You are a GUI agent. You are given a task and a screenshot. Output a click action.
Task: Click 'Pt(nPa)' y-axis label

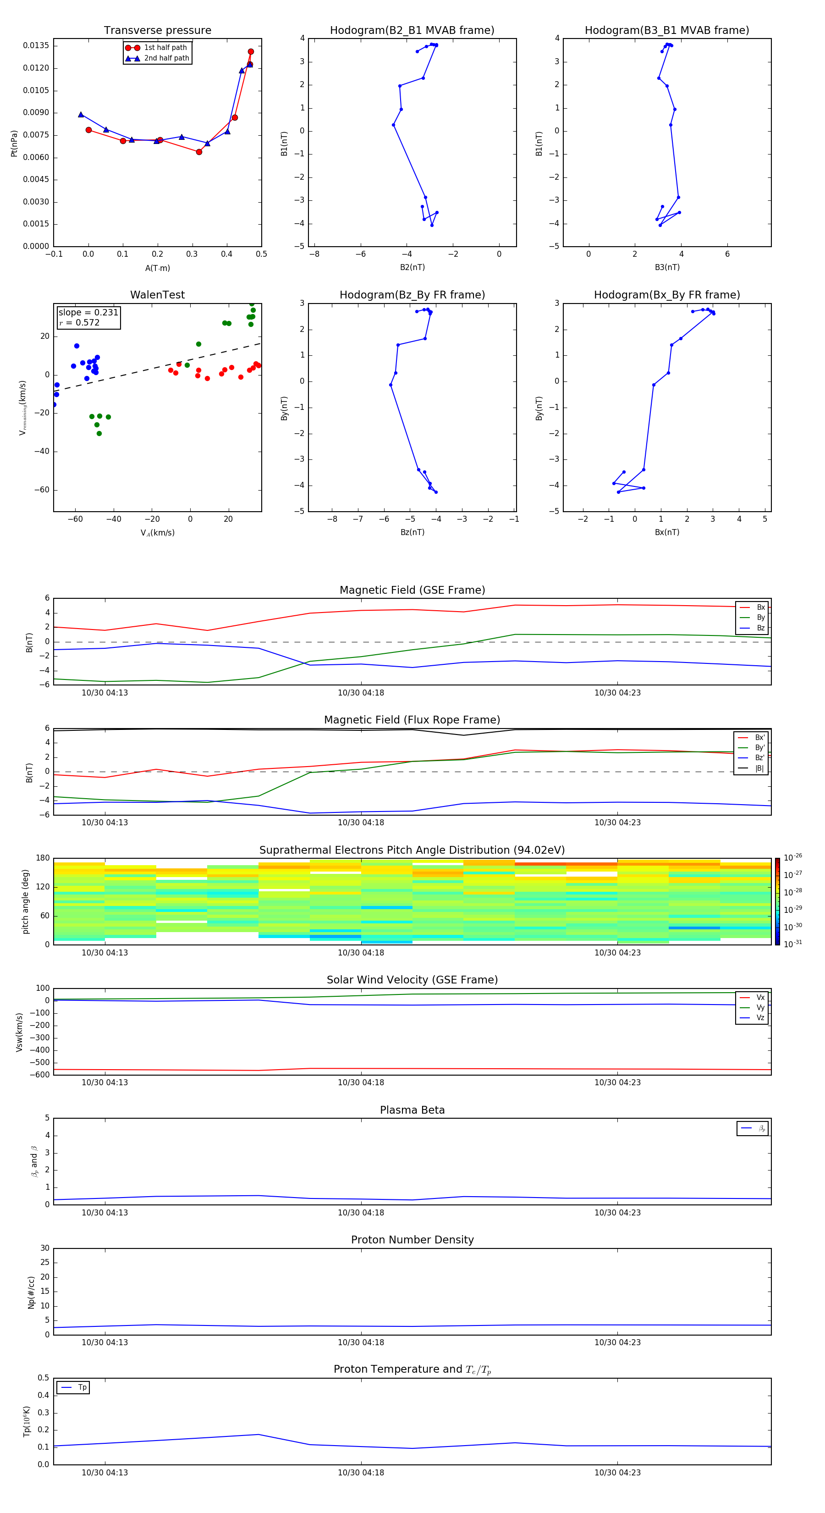(14, 143)
